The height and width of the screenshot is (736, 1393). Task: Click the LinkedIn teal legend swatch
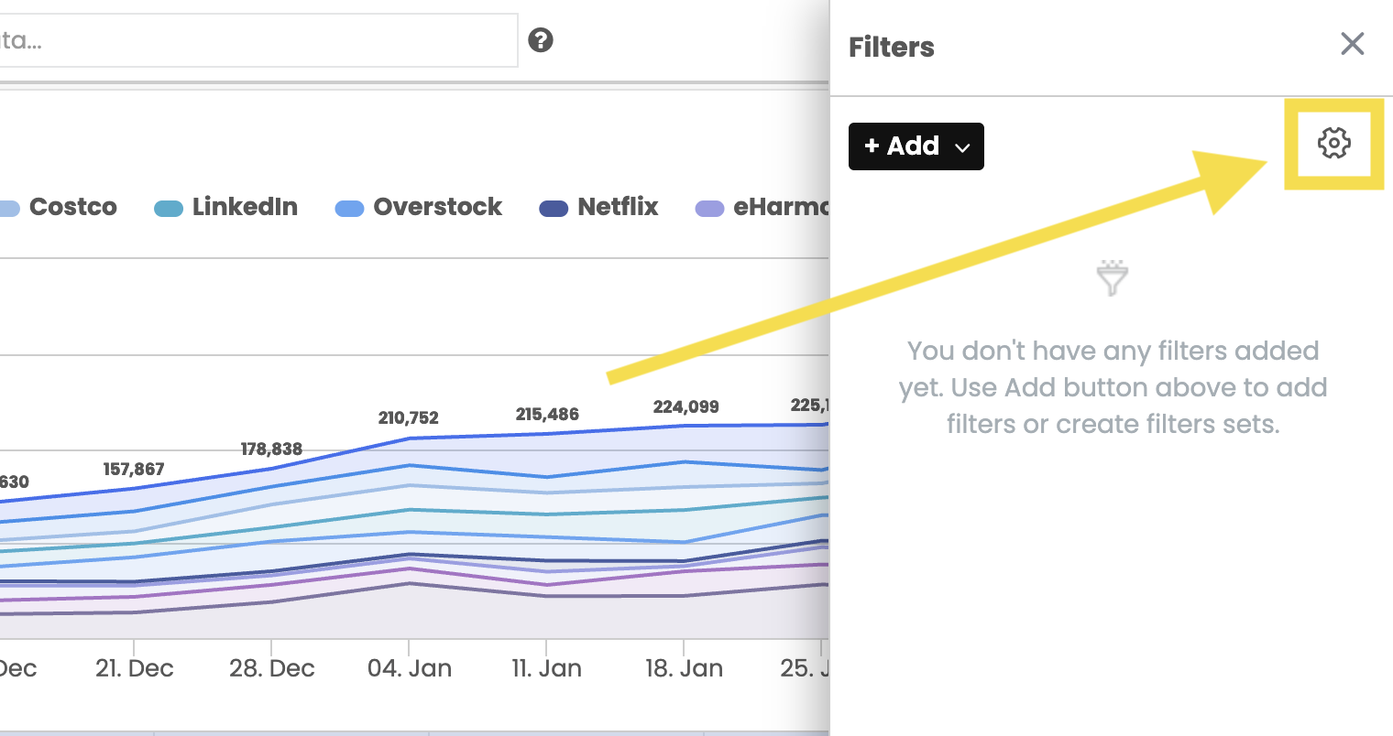169,209
